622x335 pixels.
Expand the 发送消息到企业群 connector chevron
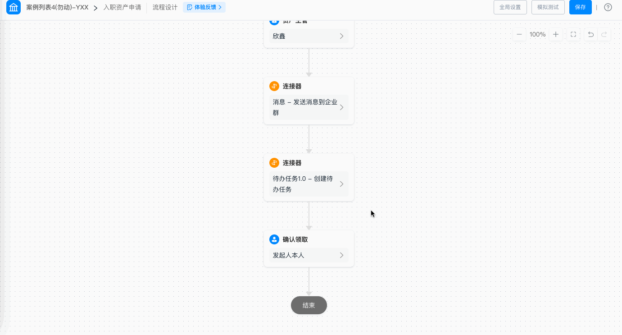pyautogui.click(x=341, y=107)
